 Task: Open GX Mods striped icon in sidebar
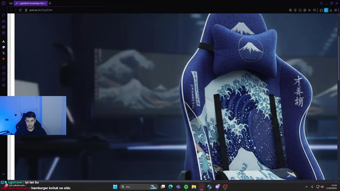coord(3,27)
